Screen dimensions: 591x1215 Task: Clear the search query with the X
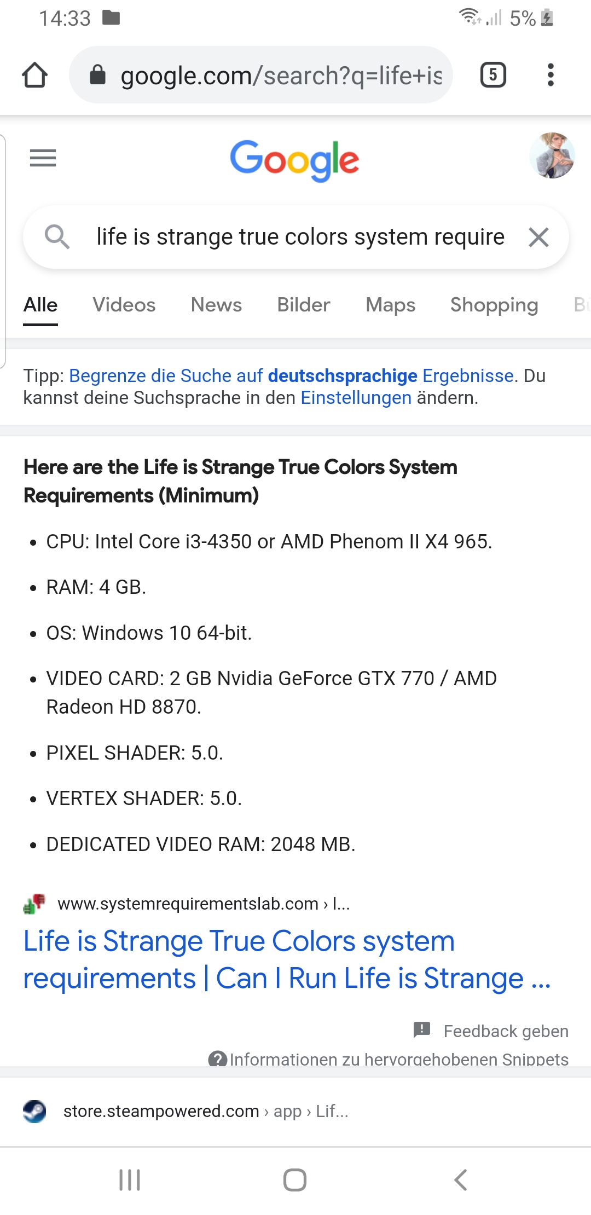point(538,237)
